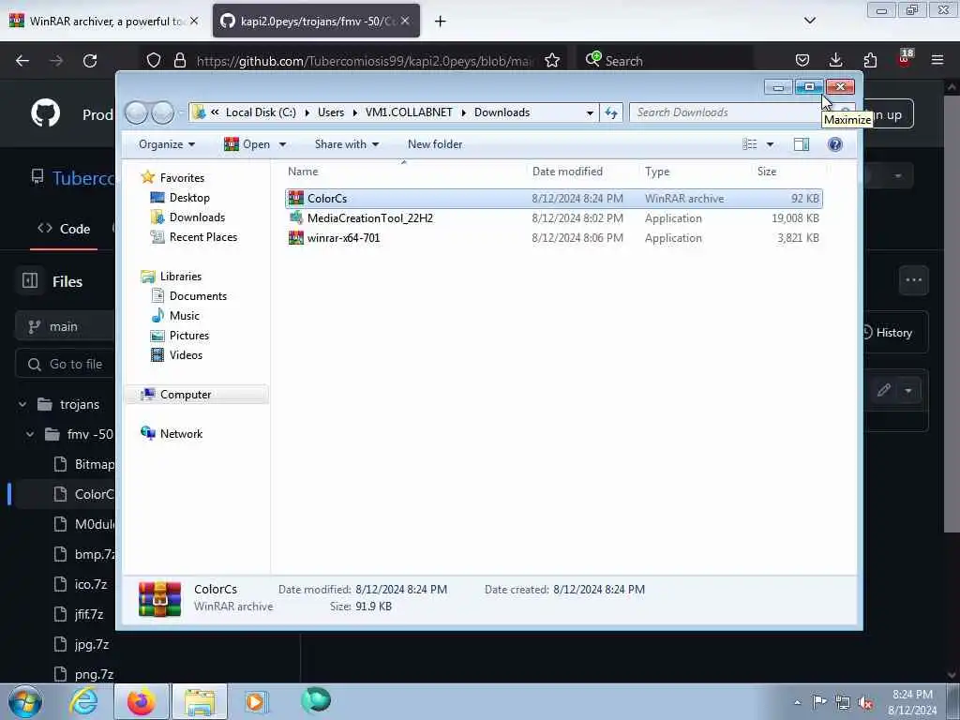Click Users breadcrumb segment
This screenshot has height=720, width=960.
331,112
